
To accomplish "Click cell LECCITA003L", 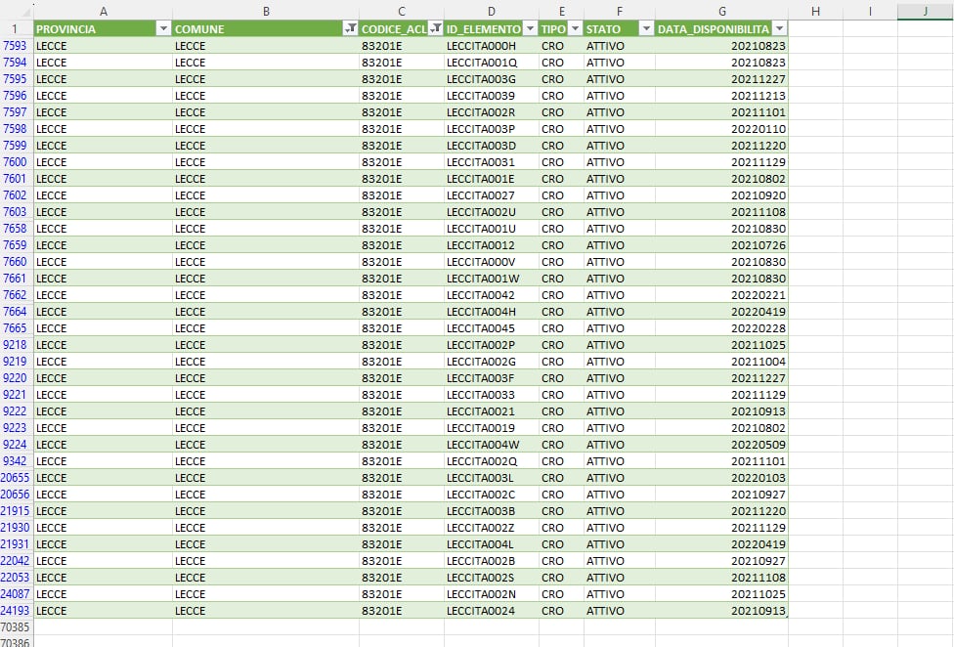I will pyautogui.click(x=492, y=477).
